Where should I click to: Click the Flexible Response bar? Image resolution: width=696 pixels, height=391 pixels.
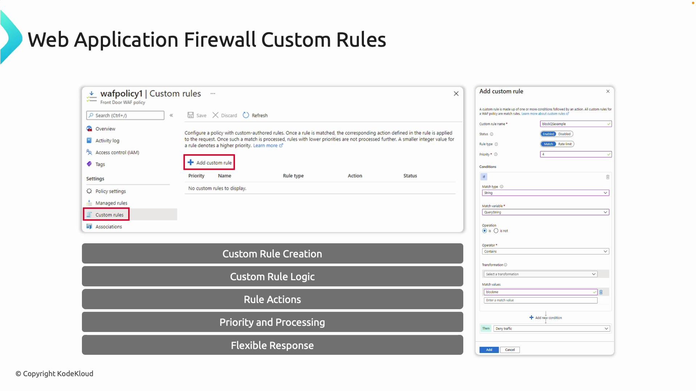tap(272, 345)
